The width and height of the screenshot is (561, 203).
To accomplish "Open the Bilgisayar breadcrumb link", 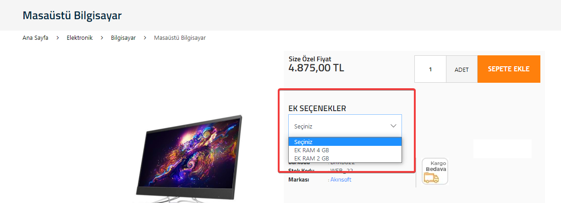I will (x=123, y=38).
